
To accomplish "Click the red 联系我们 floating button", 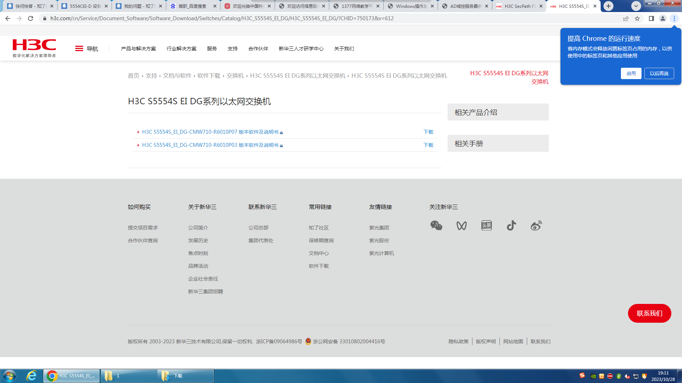I will pyautogui.click(x=649, y=313).
